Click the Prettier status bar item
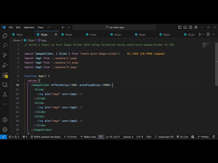 pyautogui.click(x=203, y=137)
